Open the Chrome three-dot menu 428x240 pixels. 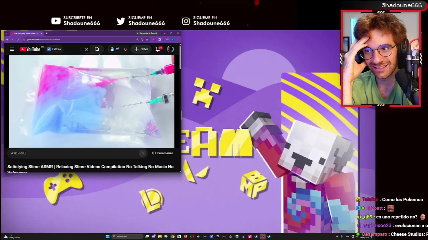pos(178,40)
